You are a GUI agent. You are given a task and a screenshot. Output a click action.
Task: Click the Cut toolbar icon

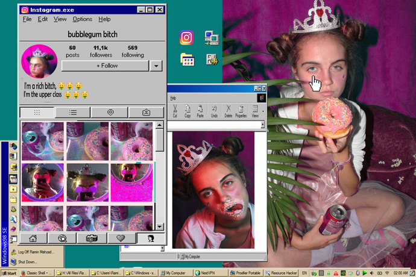[174, 111]
